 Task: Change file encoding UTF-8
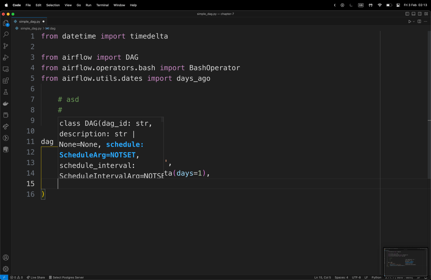[x=356, y=277]
